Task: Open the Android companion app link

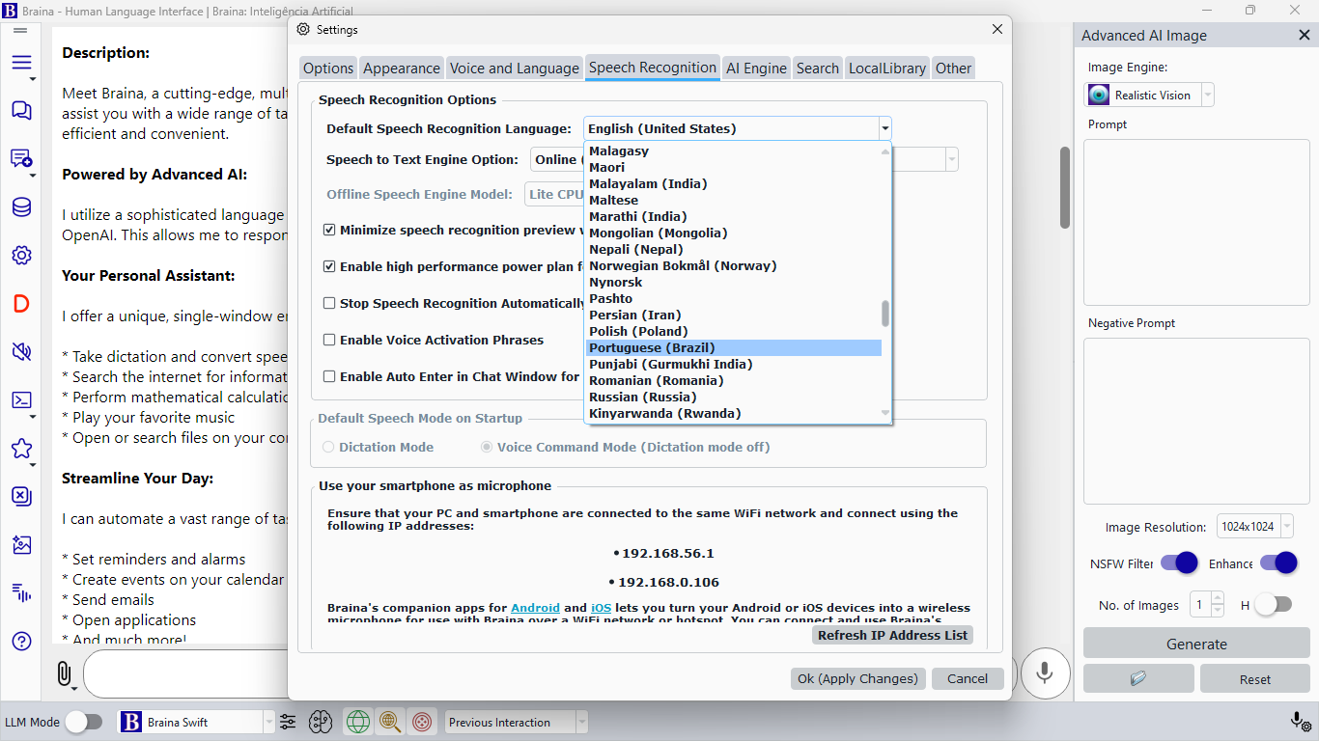Action: point(535,608)
